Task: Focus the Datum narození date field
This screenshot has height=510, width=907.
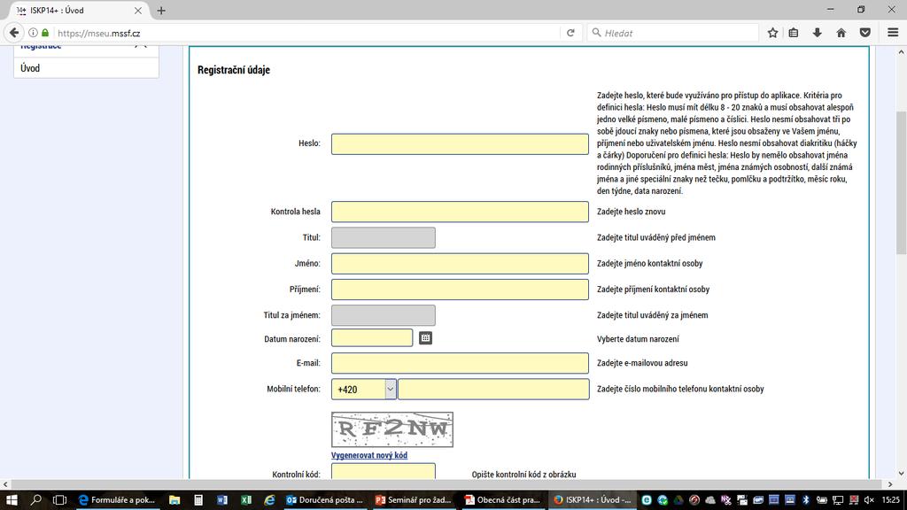Action: click(372, 337)
